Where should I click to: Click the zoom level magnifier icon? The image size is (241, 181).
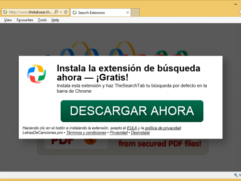pos(236,175)
